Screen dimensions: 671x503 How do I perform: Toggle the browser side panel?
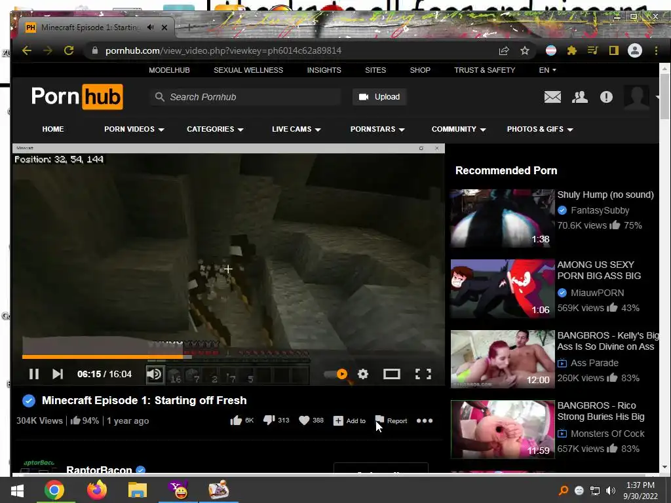pyautogui.click(x=613, y=51)
